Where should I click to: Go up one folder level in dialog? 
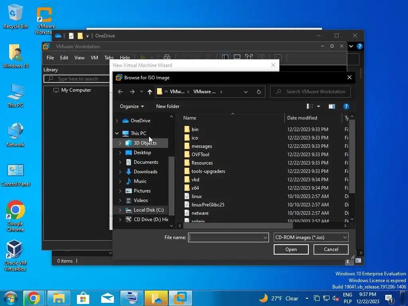(150, 92)
